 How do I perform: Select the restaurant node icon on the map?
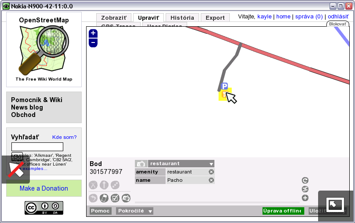coord(224,94)
